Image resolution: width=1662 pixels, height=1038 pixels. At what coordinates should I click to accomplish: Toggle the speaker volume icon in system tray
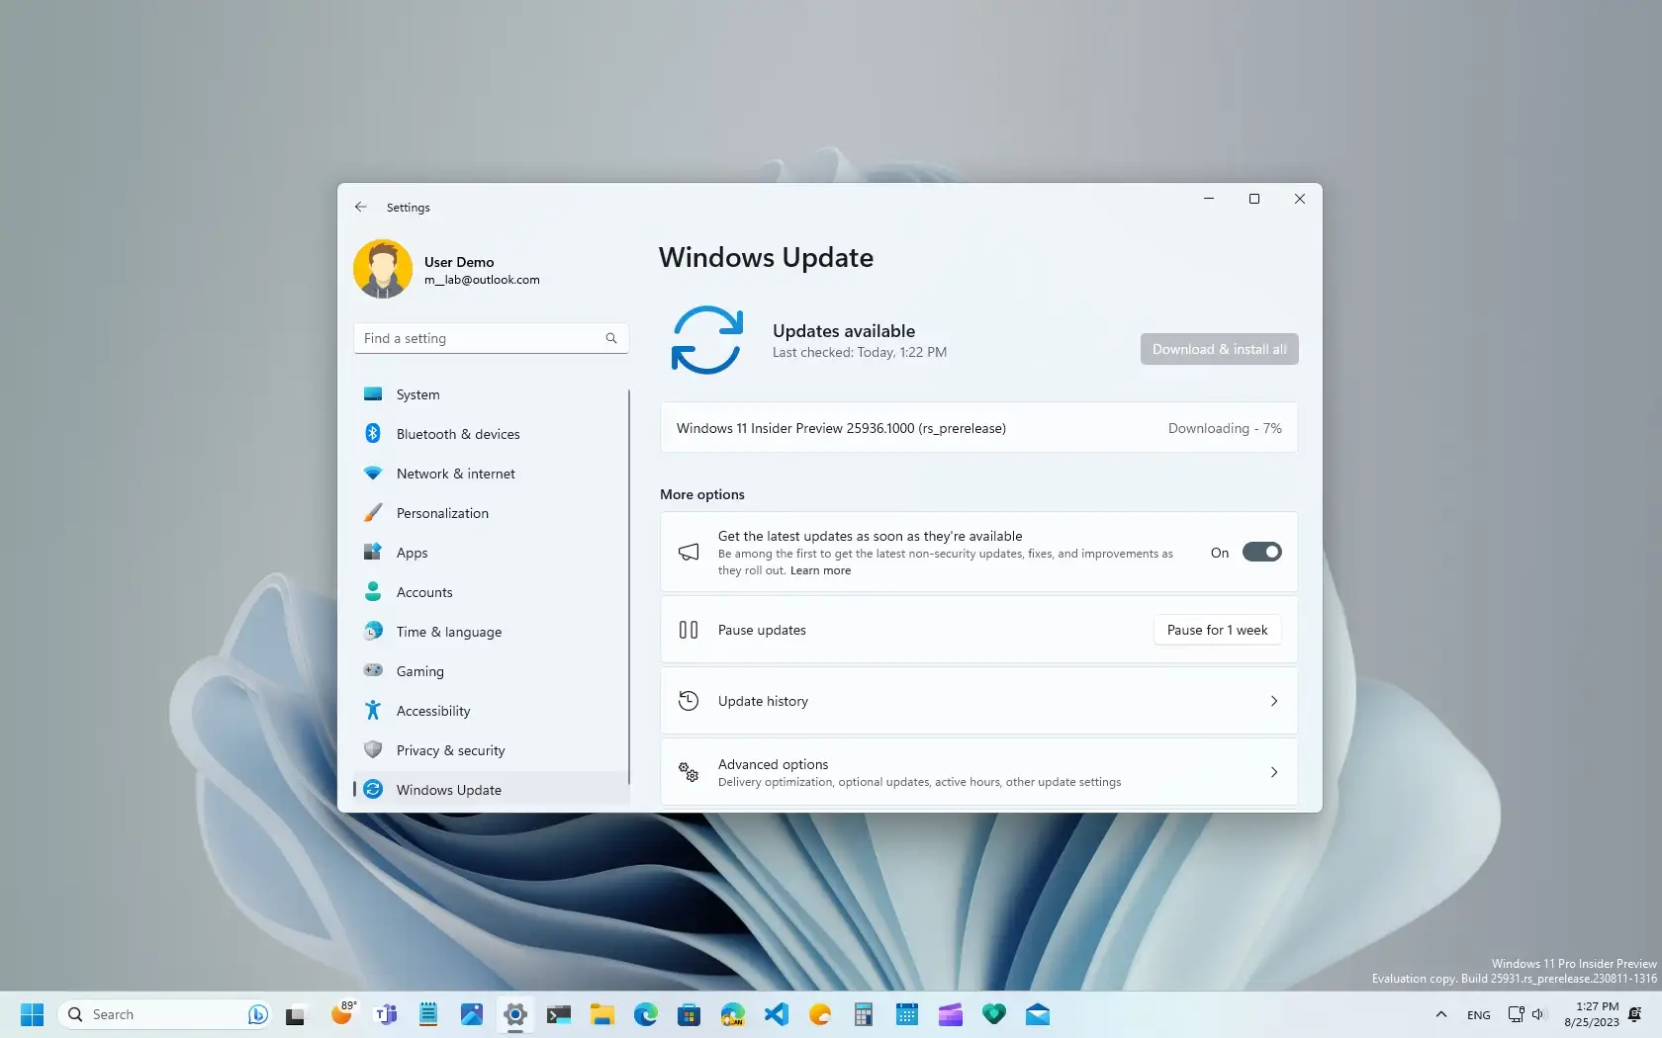tap(1537, 1013)
